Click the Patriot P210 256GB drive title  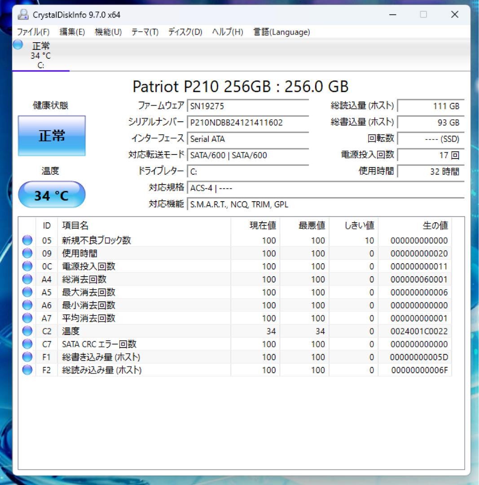(x=241, y=86)
